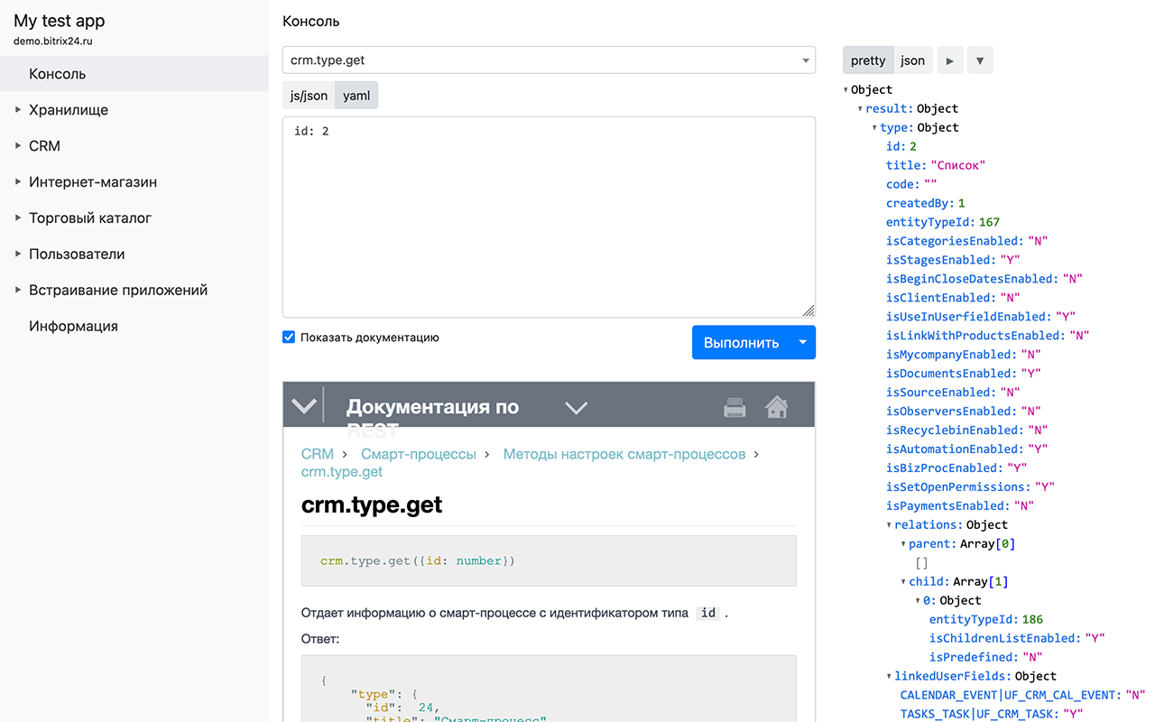The width and height of the screenshot is (1155, 722).
Task: Open Информация in the sidebar
Action: point(134,326)
